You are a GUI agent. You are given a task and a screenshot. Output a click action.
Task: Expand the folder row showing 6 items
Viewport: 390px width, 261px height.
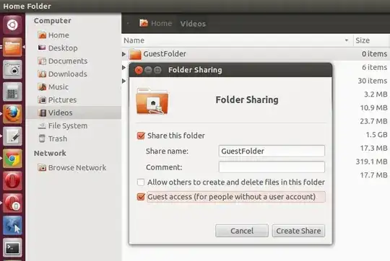(124, 67)
